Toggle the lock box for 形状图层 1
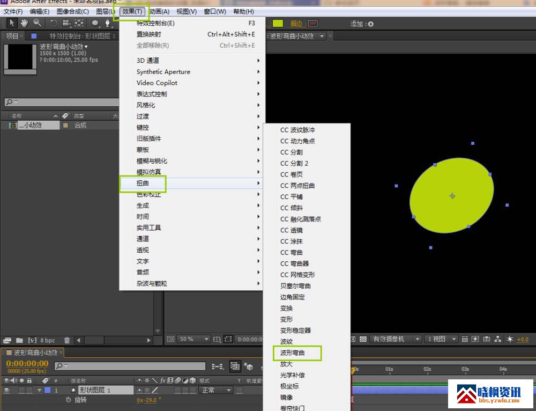 click(x=29, y=390)
